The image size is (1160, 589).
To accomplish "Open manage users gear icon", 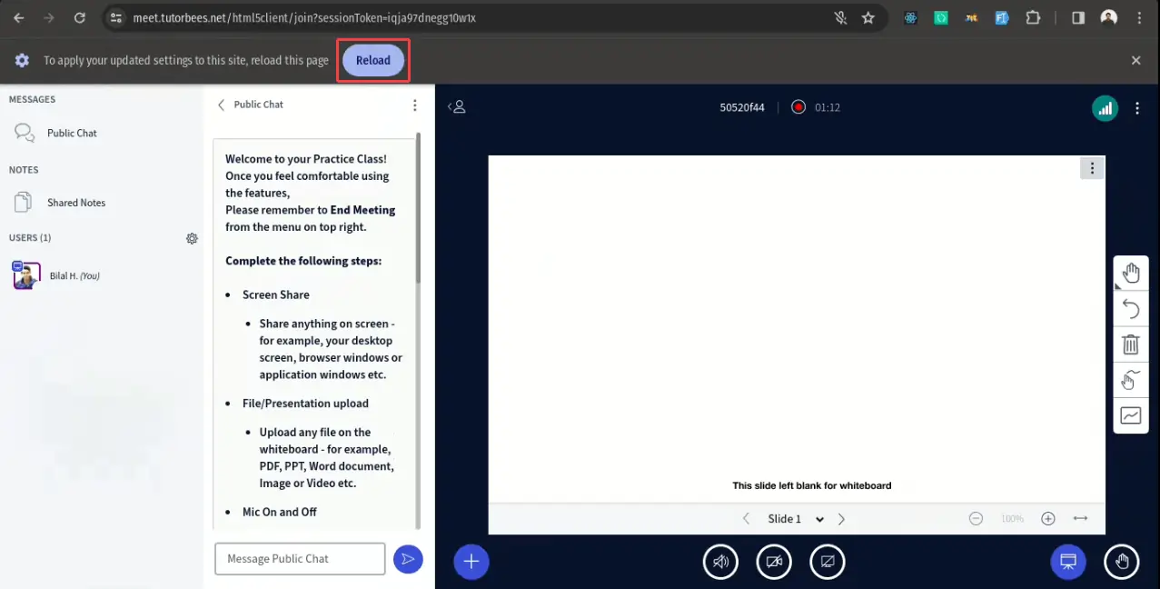I will point(192,238).
